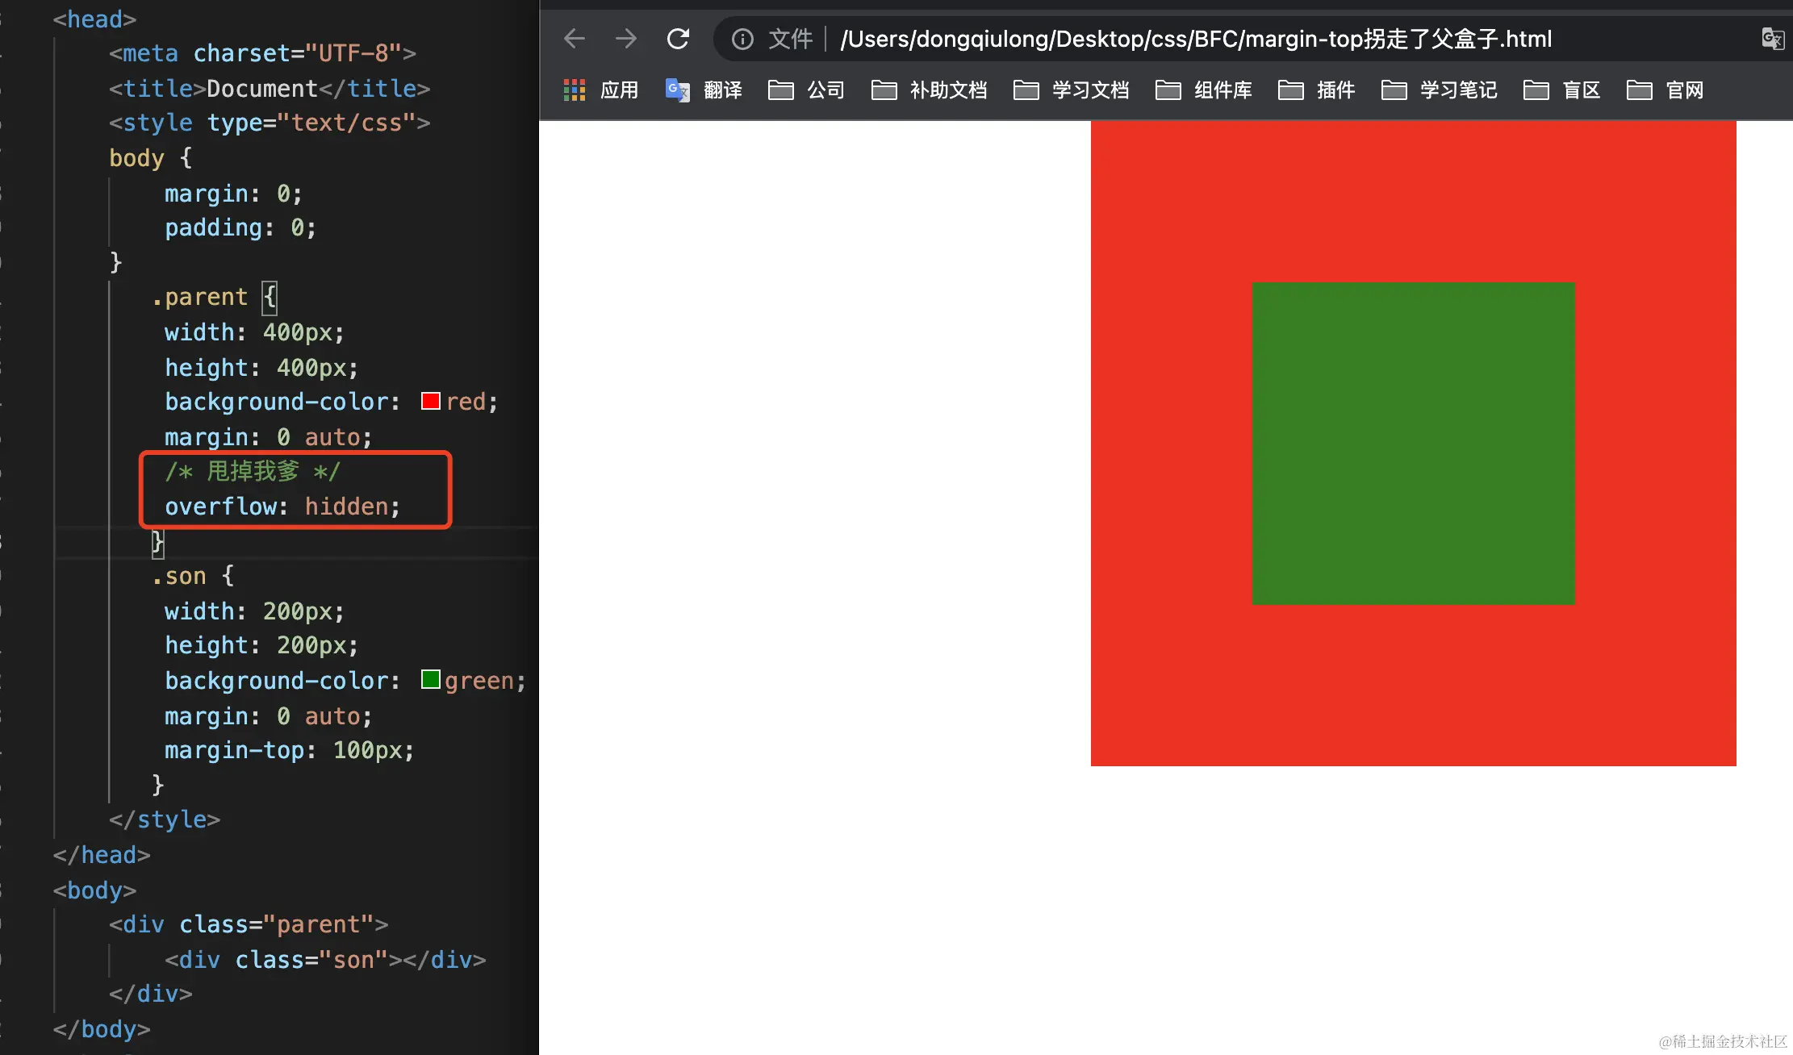Click the 插件 folder icon
Image resolution: width=1793 pixels, height=1055 pixels.
(x=1289, y=90)
